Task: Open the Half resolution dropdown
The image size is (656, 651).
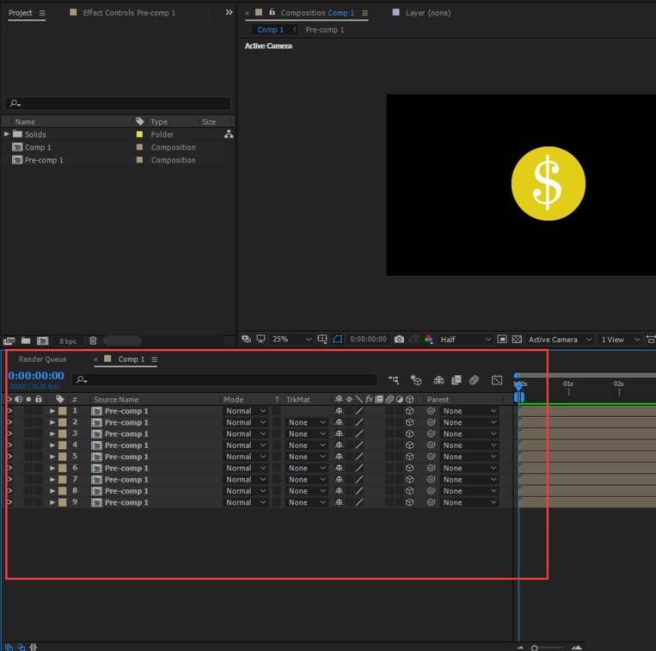Action: click(465, 340)
